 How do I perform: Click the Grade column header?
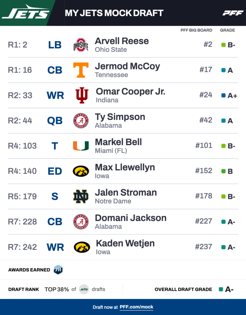[x=228, y=30]
